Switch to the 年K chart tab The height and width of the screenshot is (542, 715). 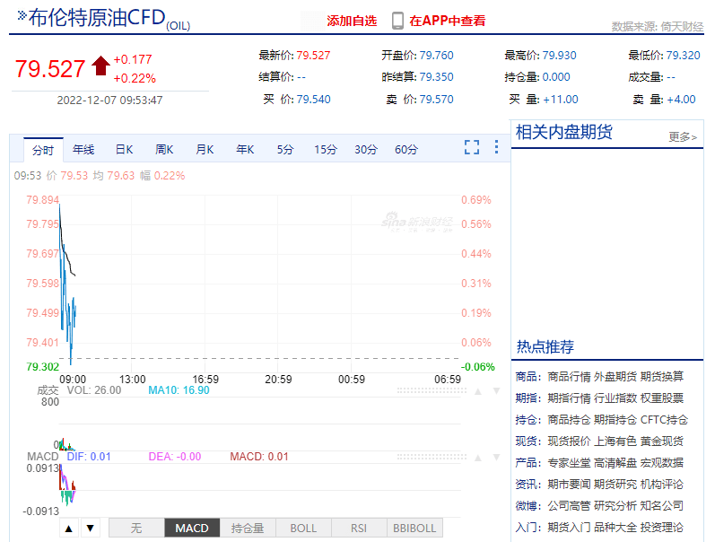245,150
